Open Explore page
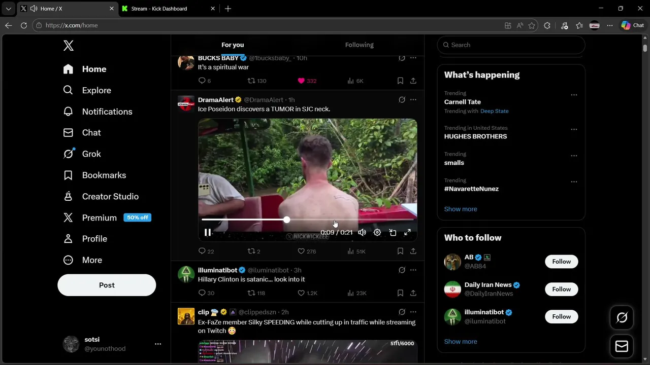 coord(87,90)
